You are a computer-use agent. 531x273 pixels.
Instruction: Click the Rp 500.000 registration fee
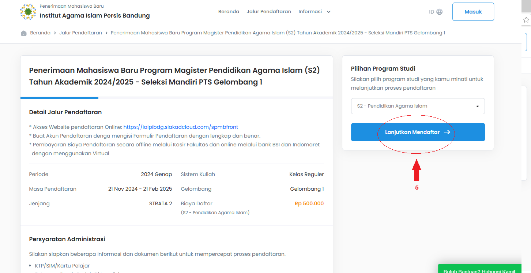pos(309,204)
